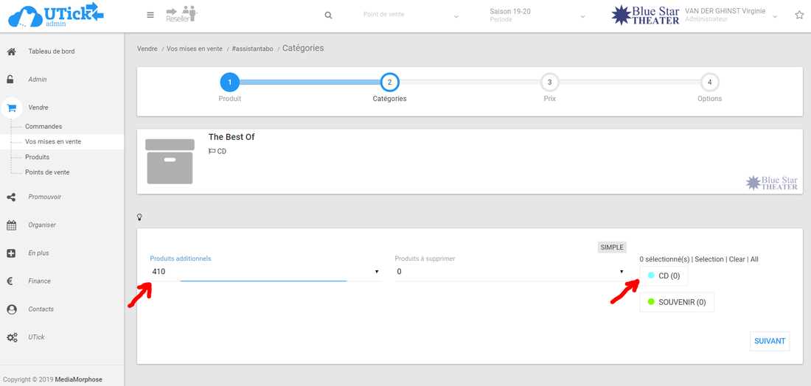
Task: Click the favorites star icon
Action: coord(799,15)
